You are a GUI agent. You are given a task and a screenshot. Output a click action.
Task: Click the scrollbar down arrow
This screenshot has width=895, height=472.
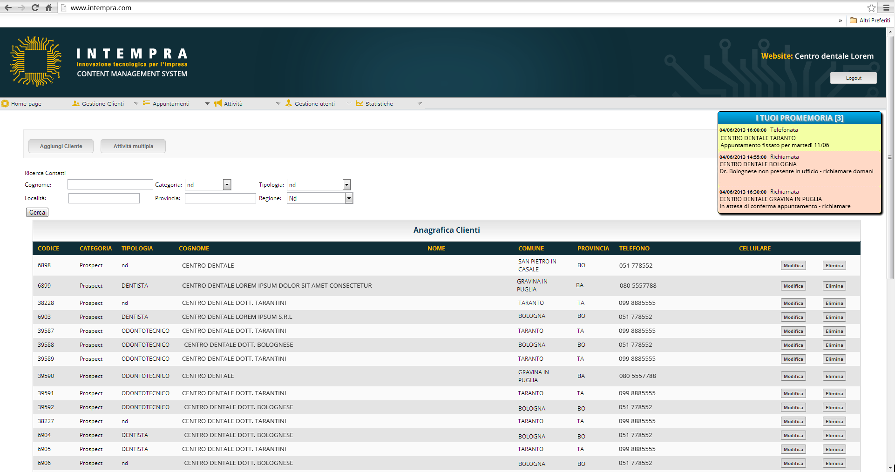[890, 468]
